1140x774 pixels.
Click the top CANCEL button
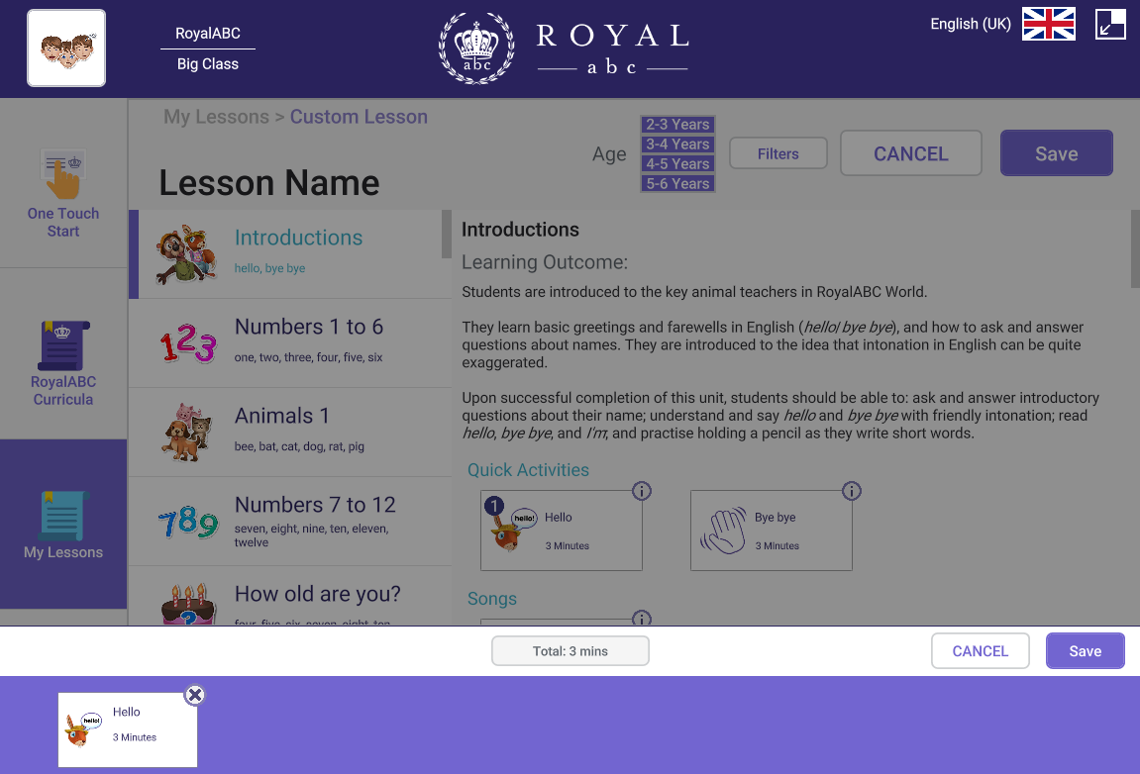(911, 153)
